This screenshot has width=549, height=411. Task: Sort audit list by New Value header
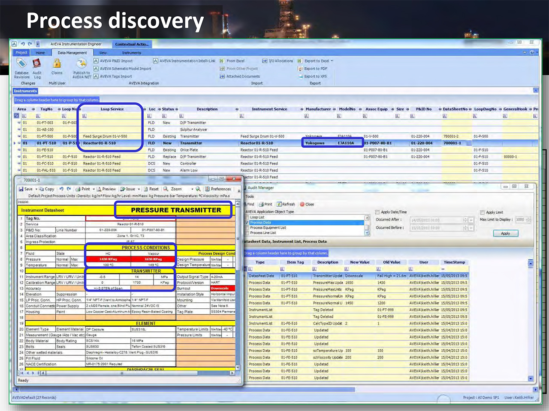pyautogui.click(x=360, y=262)
